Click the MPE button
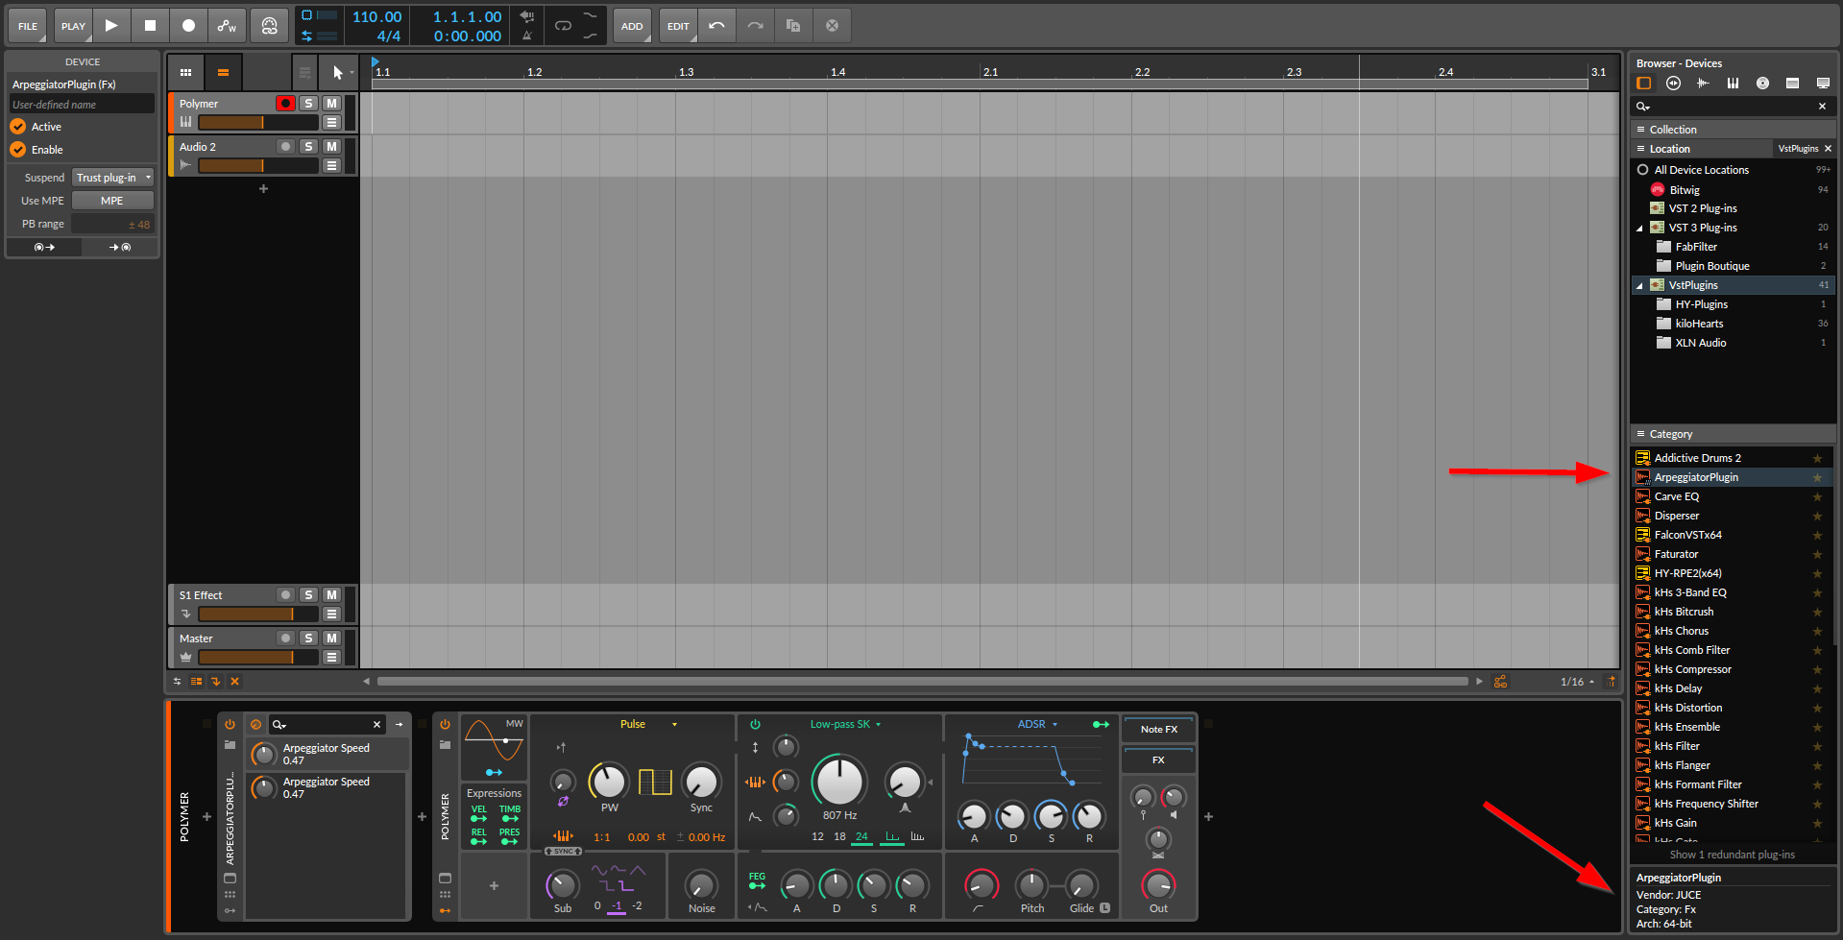1843x940 pixels. [112, 201]
